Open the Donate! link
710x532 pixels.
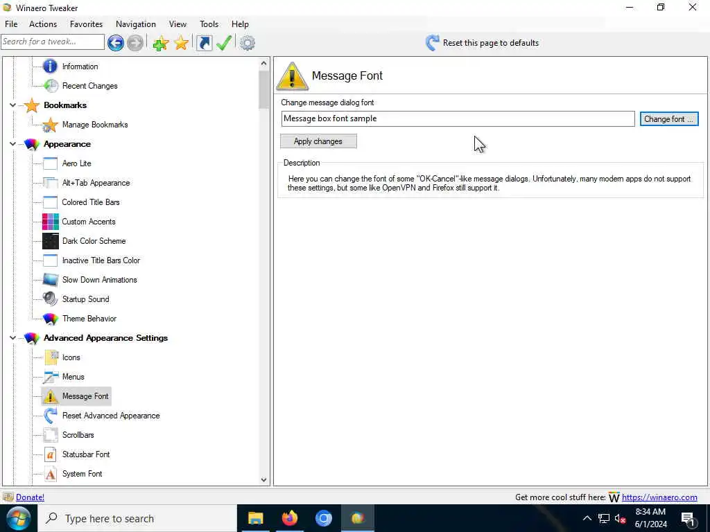[30, 497]
